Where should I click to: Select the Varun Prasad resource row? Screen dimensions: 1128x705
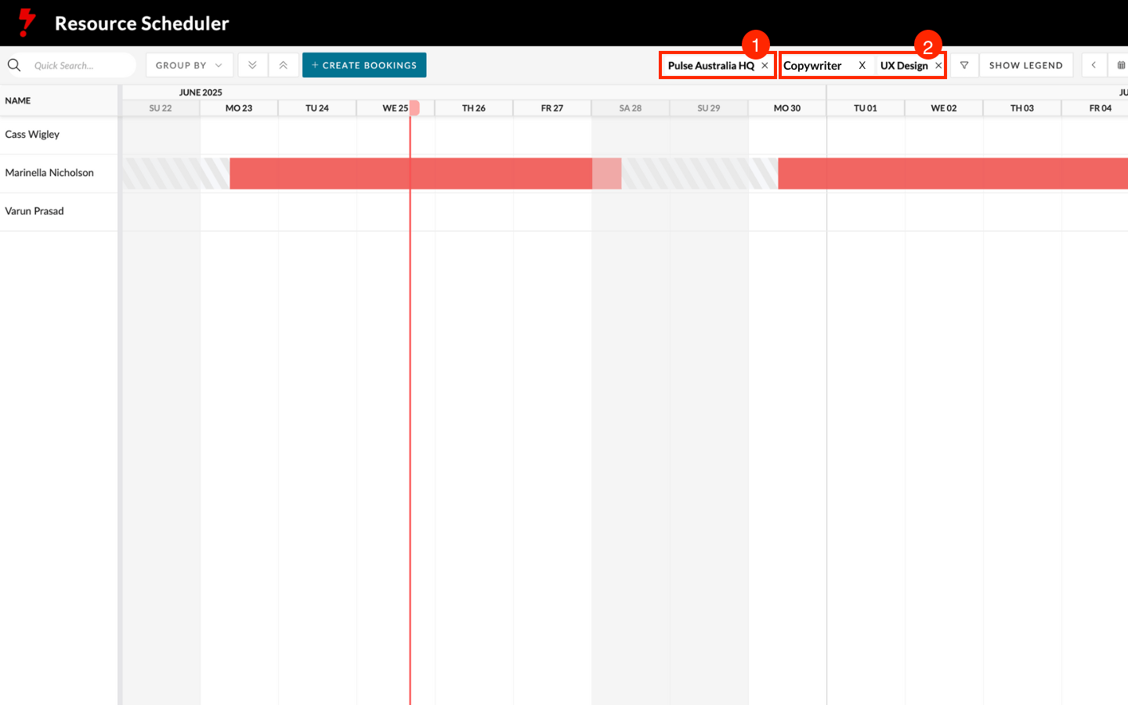click(34, 211)
